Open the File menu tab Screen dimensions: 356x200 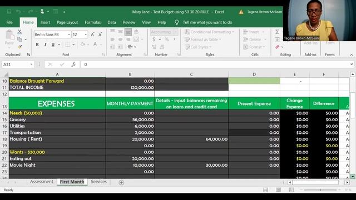pyautogui.click(x=9, y=22)
